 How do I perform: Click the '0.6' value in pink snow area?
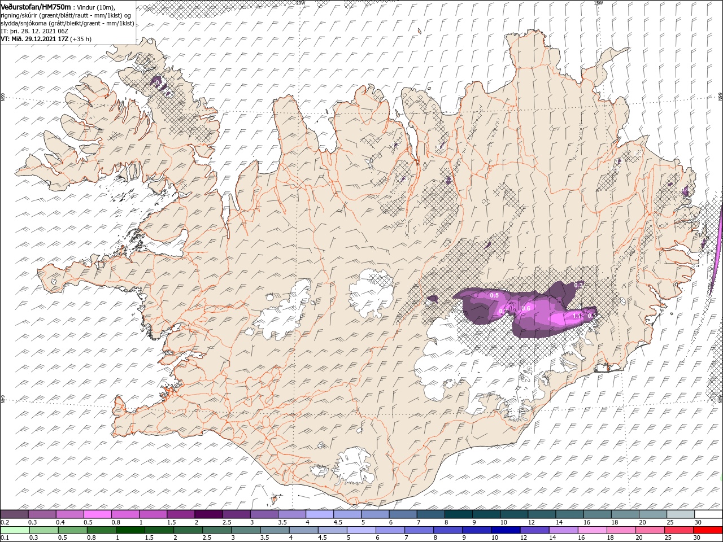point(526,308)
